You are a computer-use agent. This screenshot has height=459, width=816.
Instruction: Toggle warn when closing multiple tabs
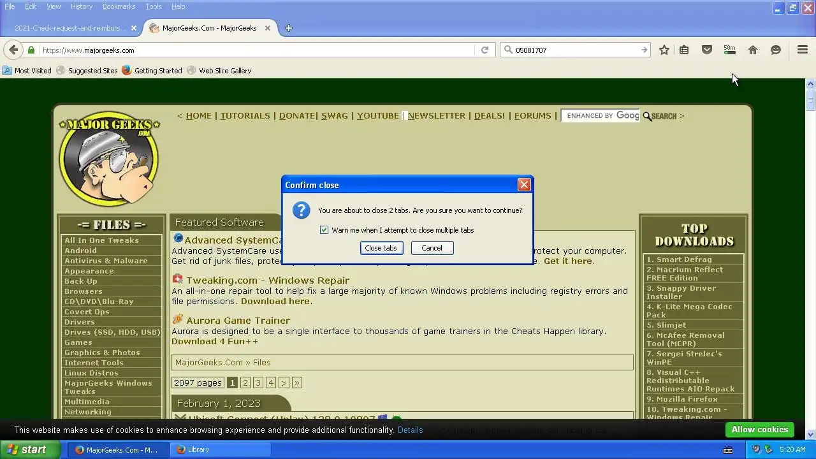pos(324,230)
